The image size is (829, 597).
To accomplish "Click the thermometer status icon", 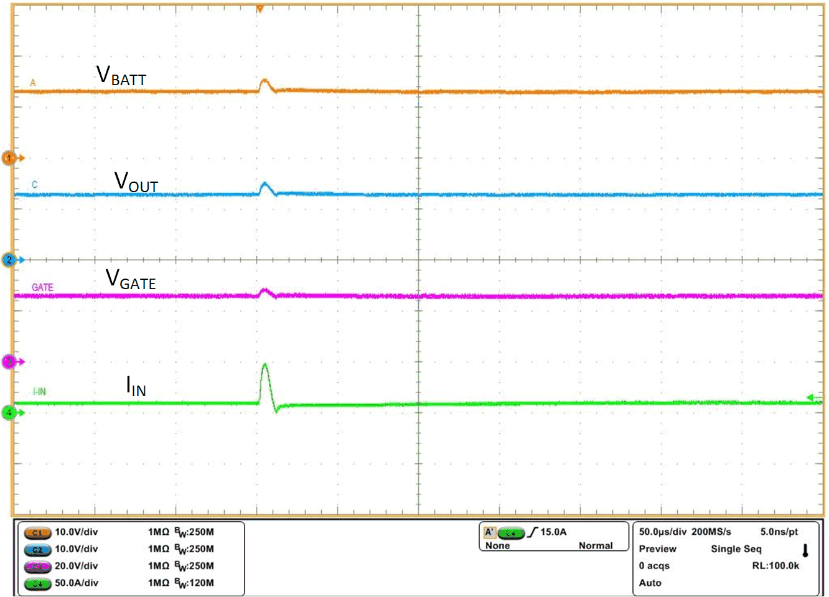I will click(807, 549).
